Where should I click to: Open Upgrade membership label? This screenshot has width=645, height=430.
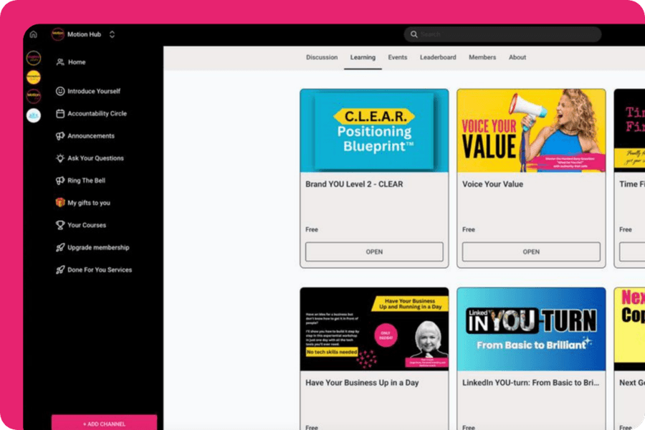[x=98, y=247]
